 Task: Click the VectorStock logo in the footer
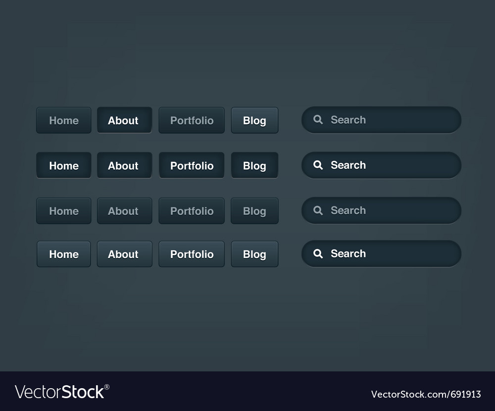pos(62,392)
